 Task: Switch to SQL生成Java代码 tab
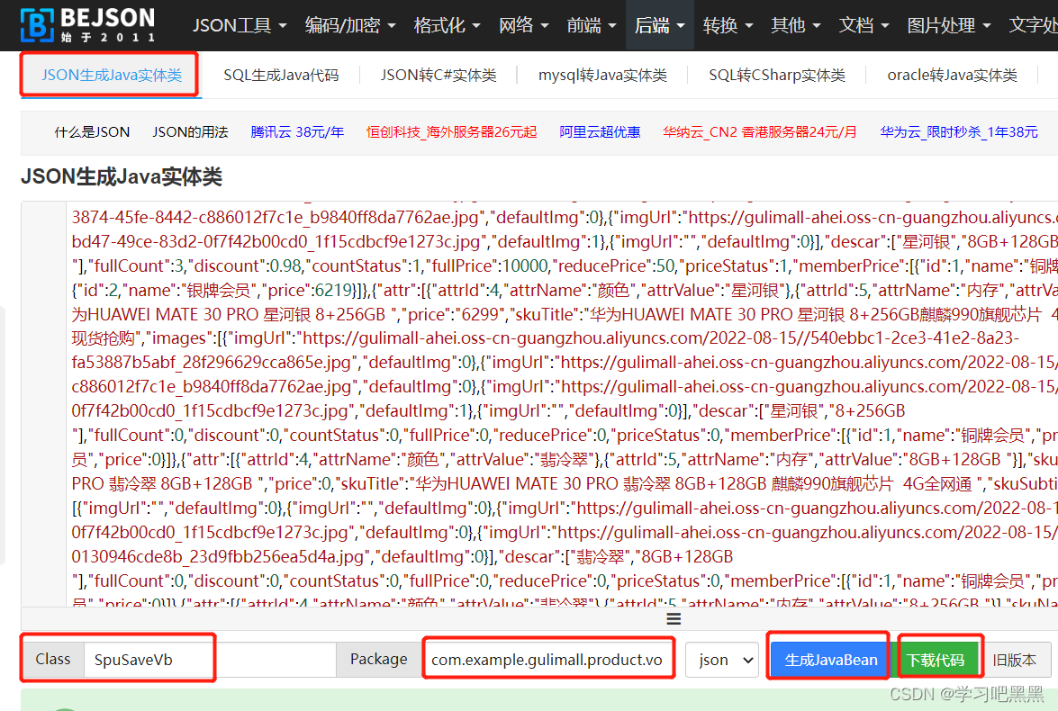[281, 75]
